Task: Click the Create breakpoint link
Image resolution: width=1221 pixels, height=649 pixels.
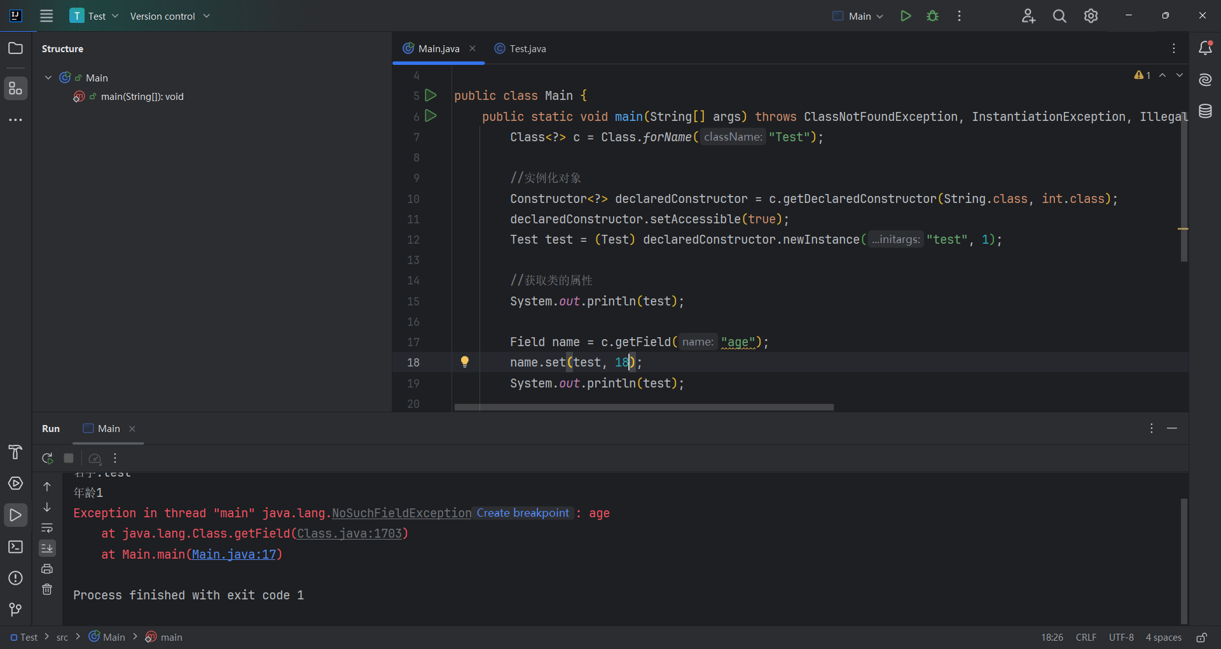Action: (523, 513)
